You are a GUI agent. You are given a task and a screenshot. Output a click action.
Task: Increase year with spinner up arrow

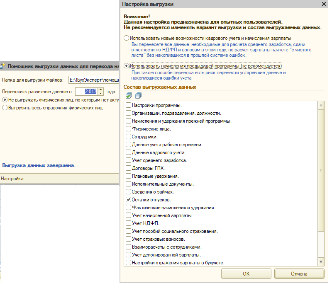coord(101,90)
